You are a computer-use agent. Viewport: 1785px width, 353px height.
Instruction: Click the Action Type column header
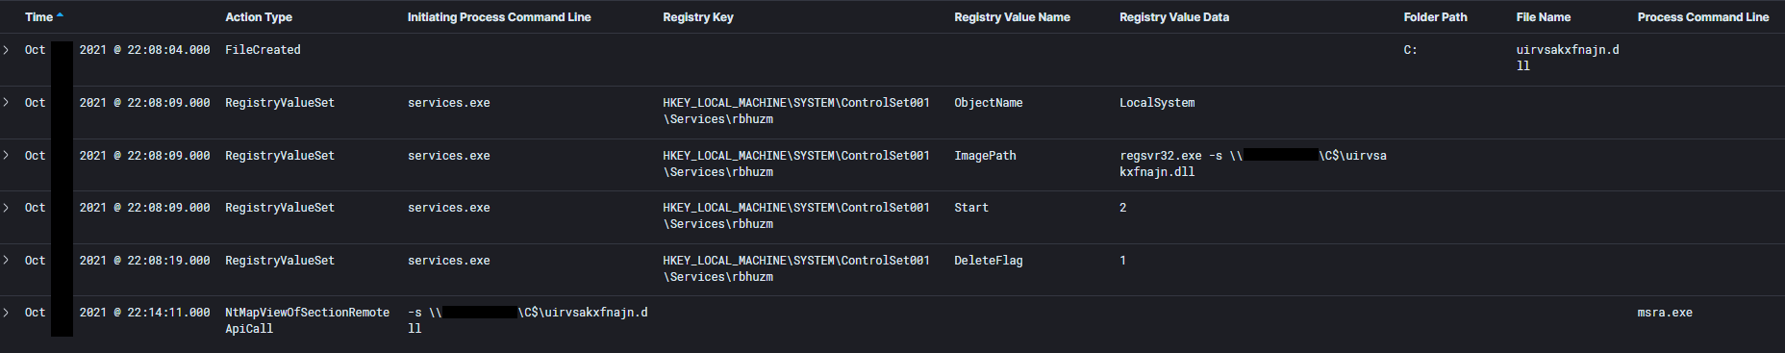pos(259,17)
